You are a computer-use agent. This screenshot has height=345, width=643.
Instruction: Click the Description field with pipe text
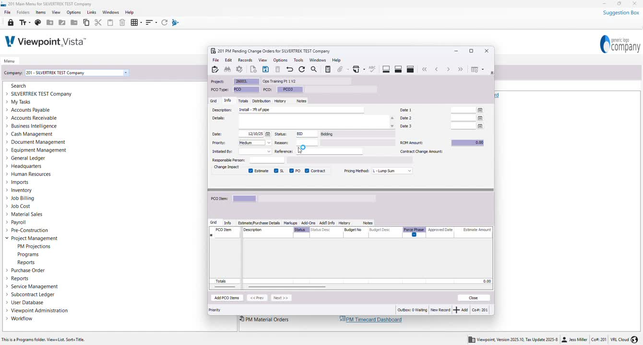301,110
